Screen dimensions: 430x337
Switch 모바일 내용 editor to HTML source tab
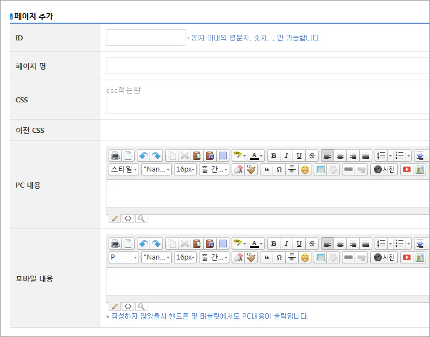(128, 307)
